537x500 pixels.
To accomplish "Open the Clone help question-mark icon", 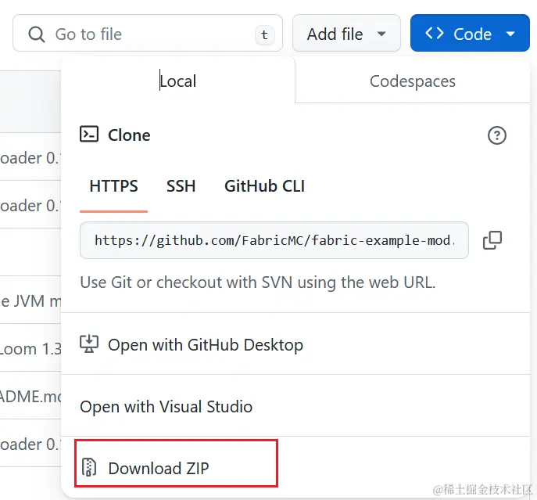I will coord(497,135).
